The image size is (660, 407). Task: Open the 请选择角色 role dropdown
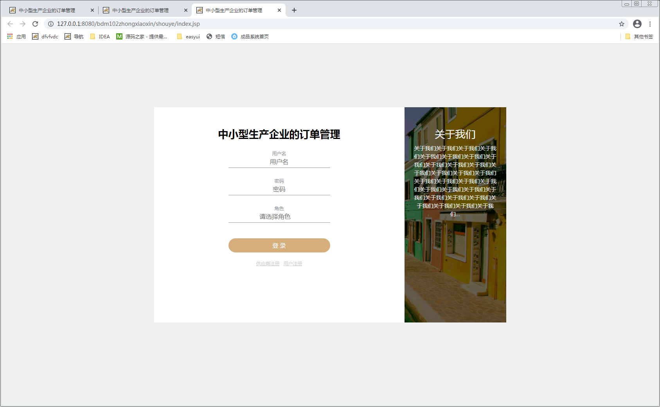[x=279, y=217]
